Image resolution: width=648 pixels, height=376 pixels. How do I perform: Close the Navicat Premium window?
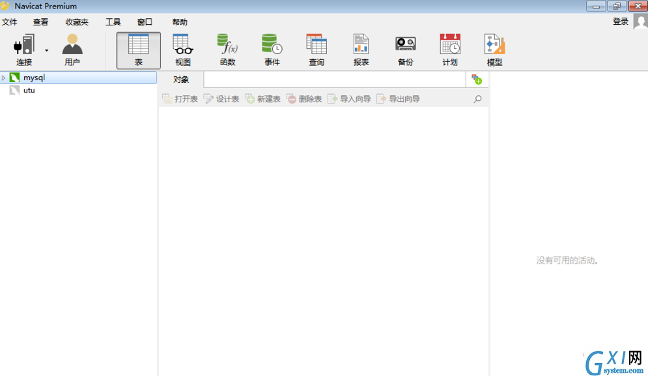[638, 7]
